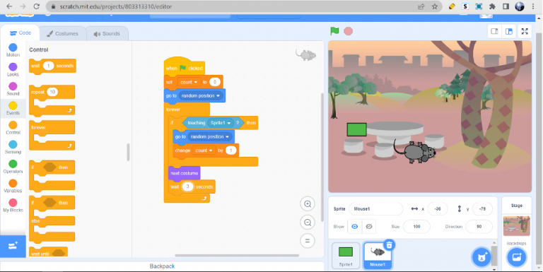Image resolution: width=543 pixels, height=272 pixels.
Task: Zoom out the code workspace
Action: pos(308,222)
